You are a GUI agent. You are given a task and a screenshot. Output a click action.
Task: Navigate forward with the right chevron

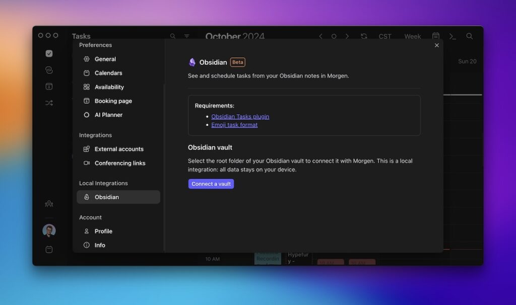coord(347,36)
